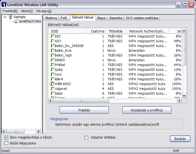Click the antenna icon beside killer4
Viewport: 196px width, 154px height.
point(52,79)
